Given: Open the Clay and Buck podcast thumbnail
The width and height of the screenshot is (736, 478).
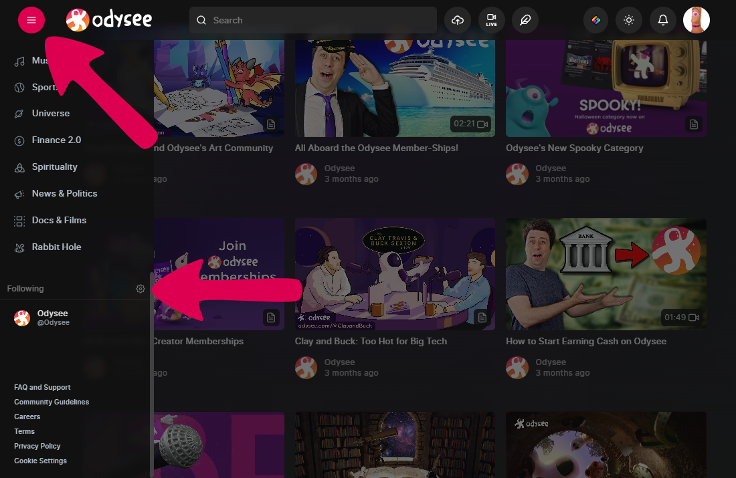Looking at the screenshot, I should 395,274.
